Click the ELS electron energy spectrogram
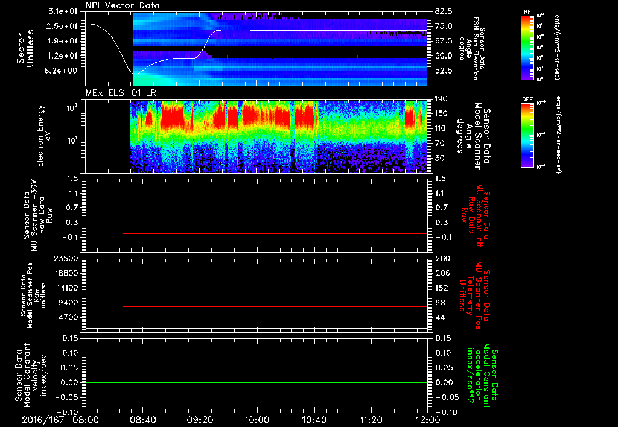The height and width of the screenshot is (427, 618). pyautogui.click(x=256, y=137)
